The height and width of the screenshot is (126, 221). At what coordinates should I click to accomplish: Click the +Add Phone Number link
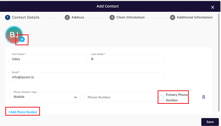[x=23, y=112]
